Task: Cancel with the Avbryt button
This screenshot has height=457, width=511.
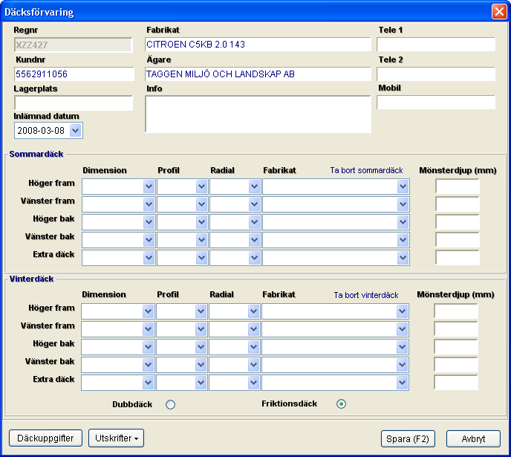Action: click(473, 439)
